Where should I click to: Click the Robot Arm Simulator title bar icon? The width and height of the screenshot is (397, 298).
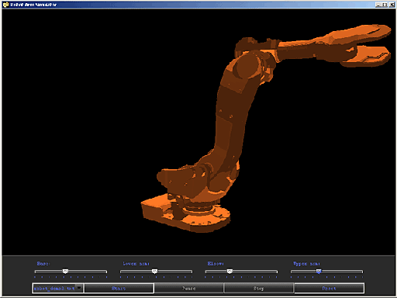point(5,5)
